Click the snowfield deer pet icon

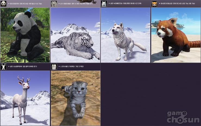3,66
